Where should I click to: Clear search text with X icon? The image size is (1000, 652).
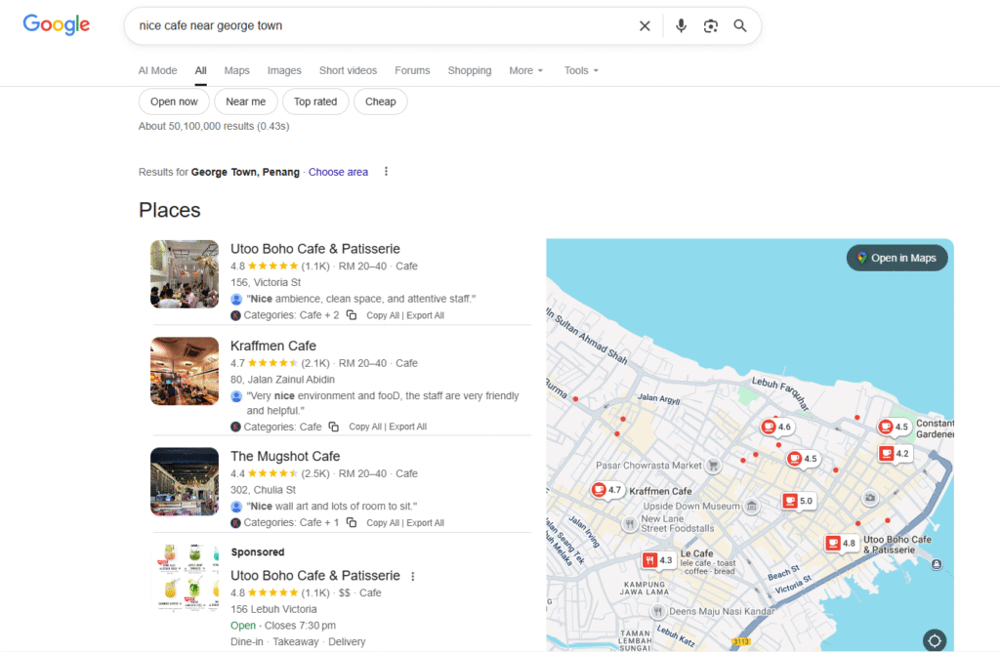[645, 26]
